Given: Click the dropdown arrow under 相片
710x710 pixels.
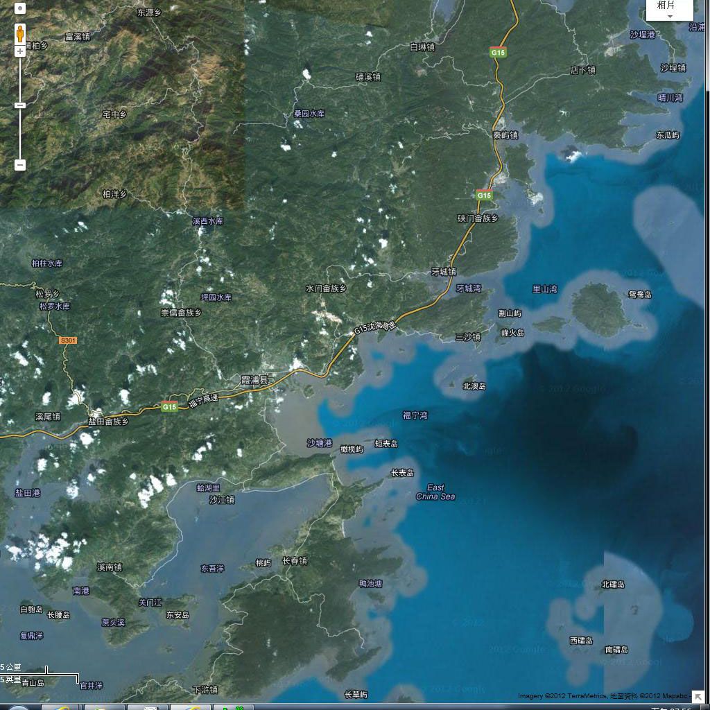Looking at the screenshot, I should pyautogui.click(x=670, y=16).
